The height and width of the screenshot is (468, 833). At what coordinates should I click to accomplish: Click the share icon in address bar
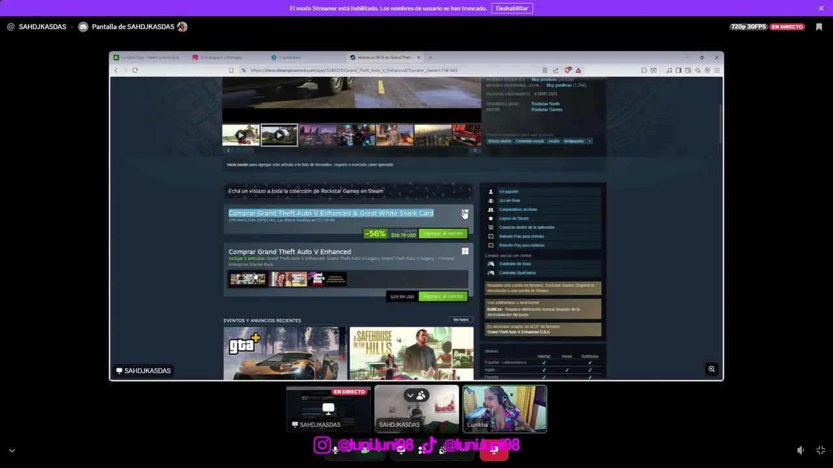coord(556,70)
